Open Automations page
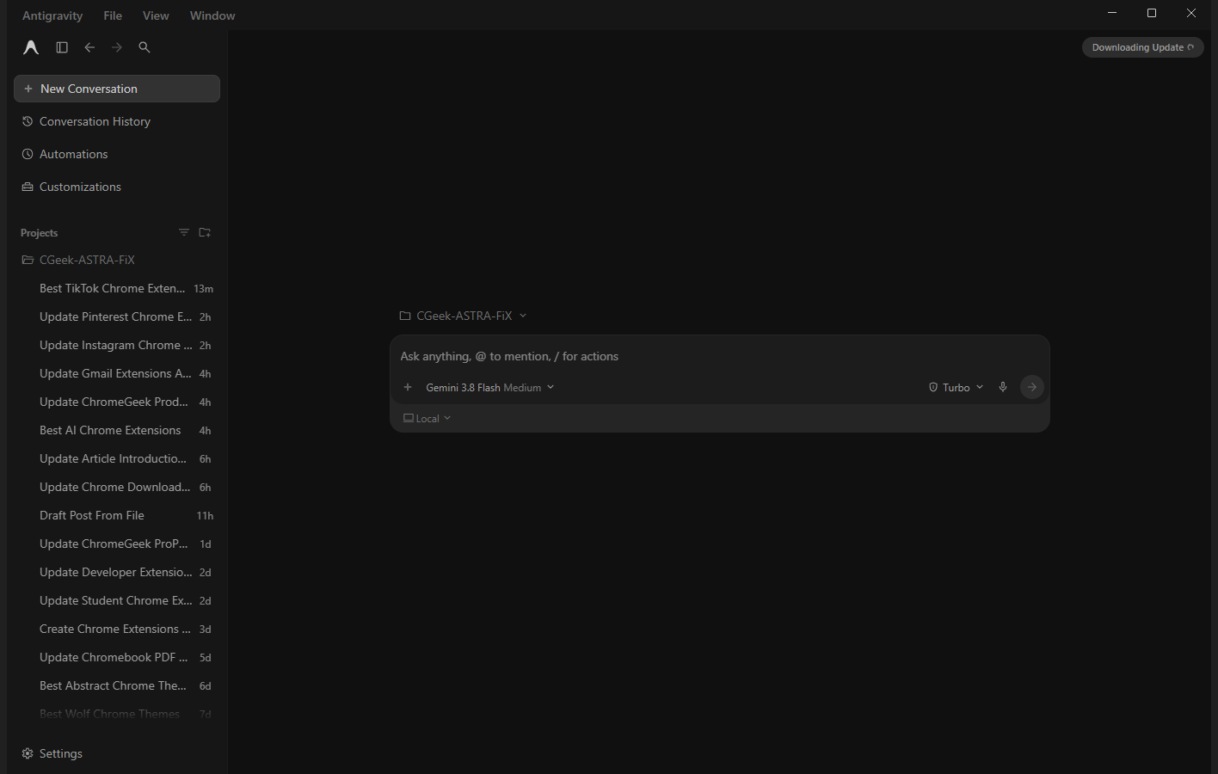Viewport: 1218px width, 774px height. [117, 154]
